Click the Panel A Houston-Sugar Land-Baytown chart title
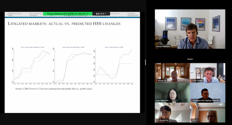 point(32,47)
